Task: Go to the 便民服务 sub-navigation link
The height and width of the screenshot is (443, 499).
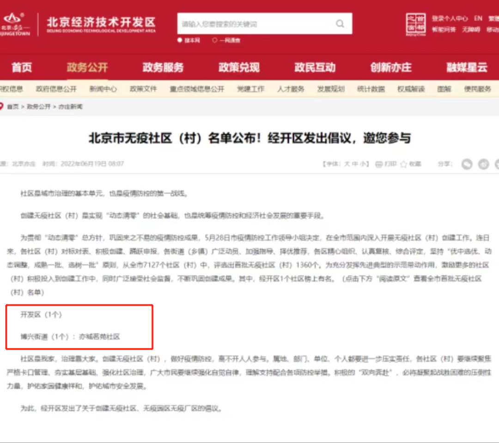Action: [x=477, y=89]
